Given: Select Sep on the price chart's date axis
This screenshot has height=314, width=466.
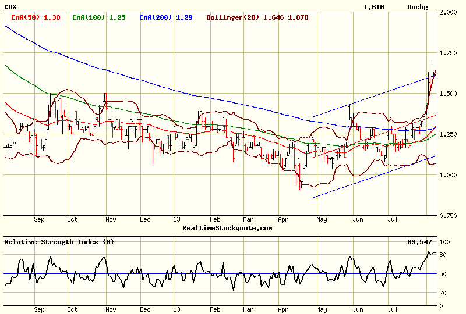Looking at the screenshot, I should [x=40, y=220].
